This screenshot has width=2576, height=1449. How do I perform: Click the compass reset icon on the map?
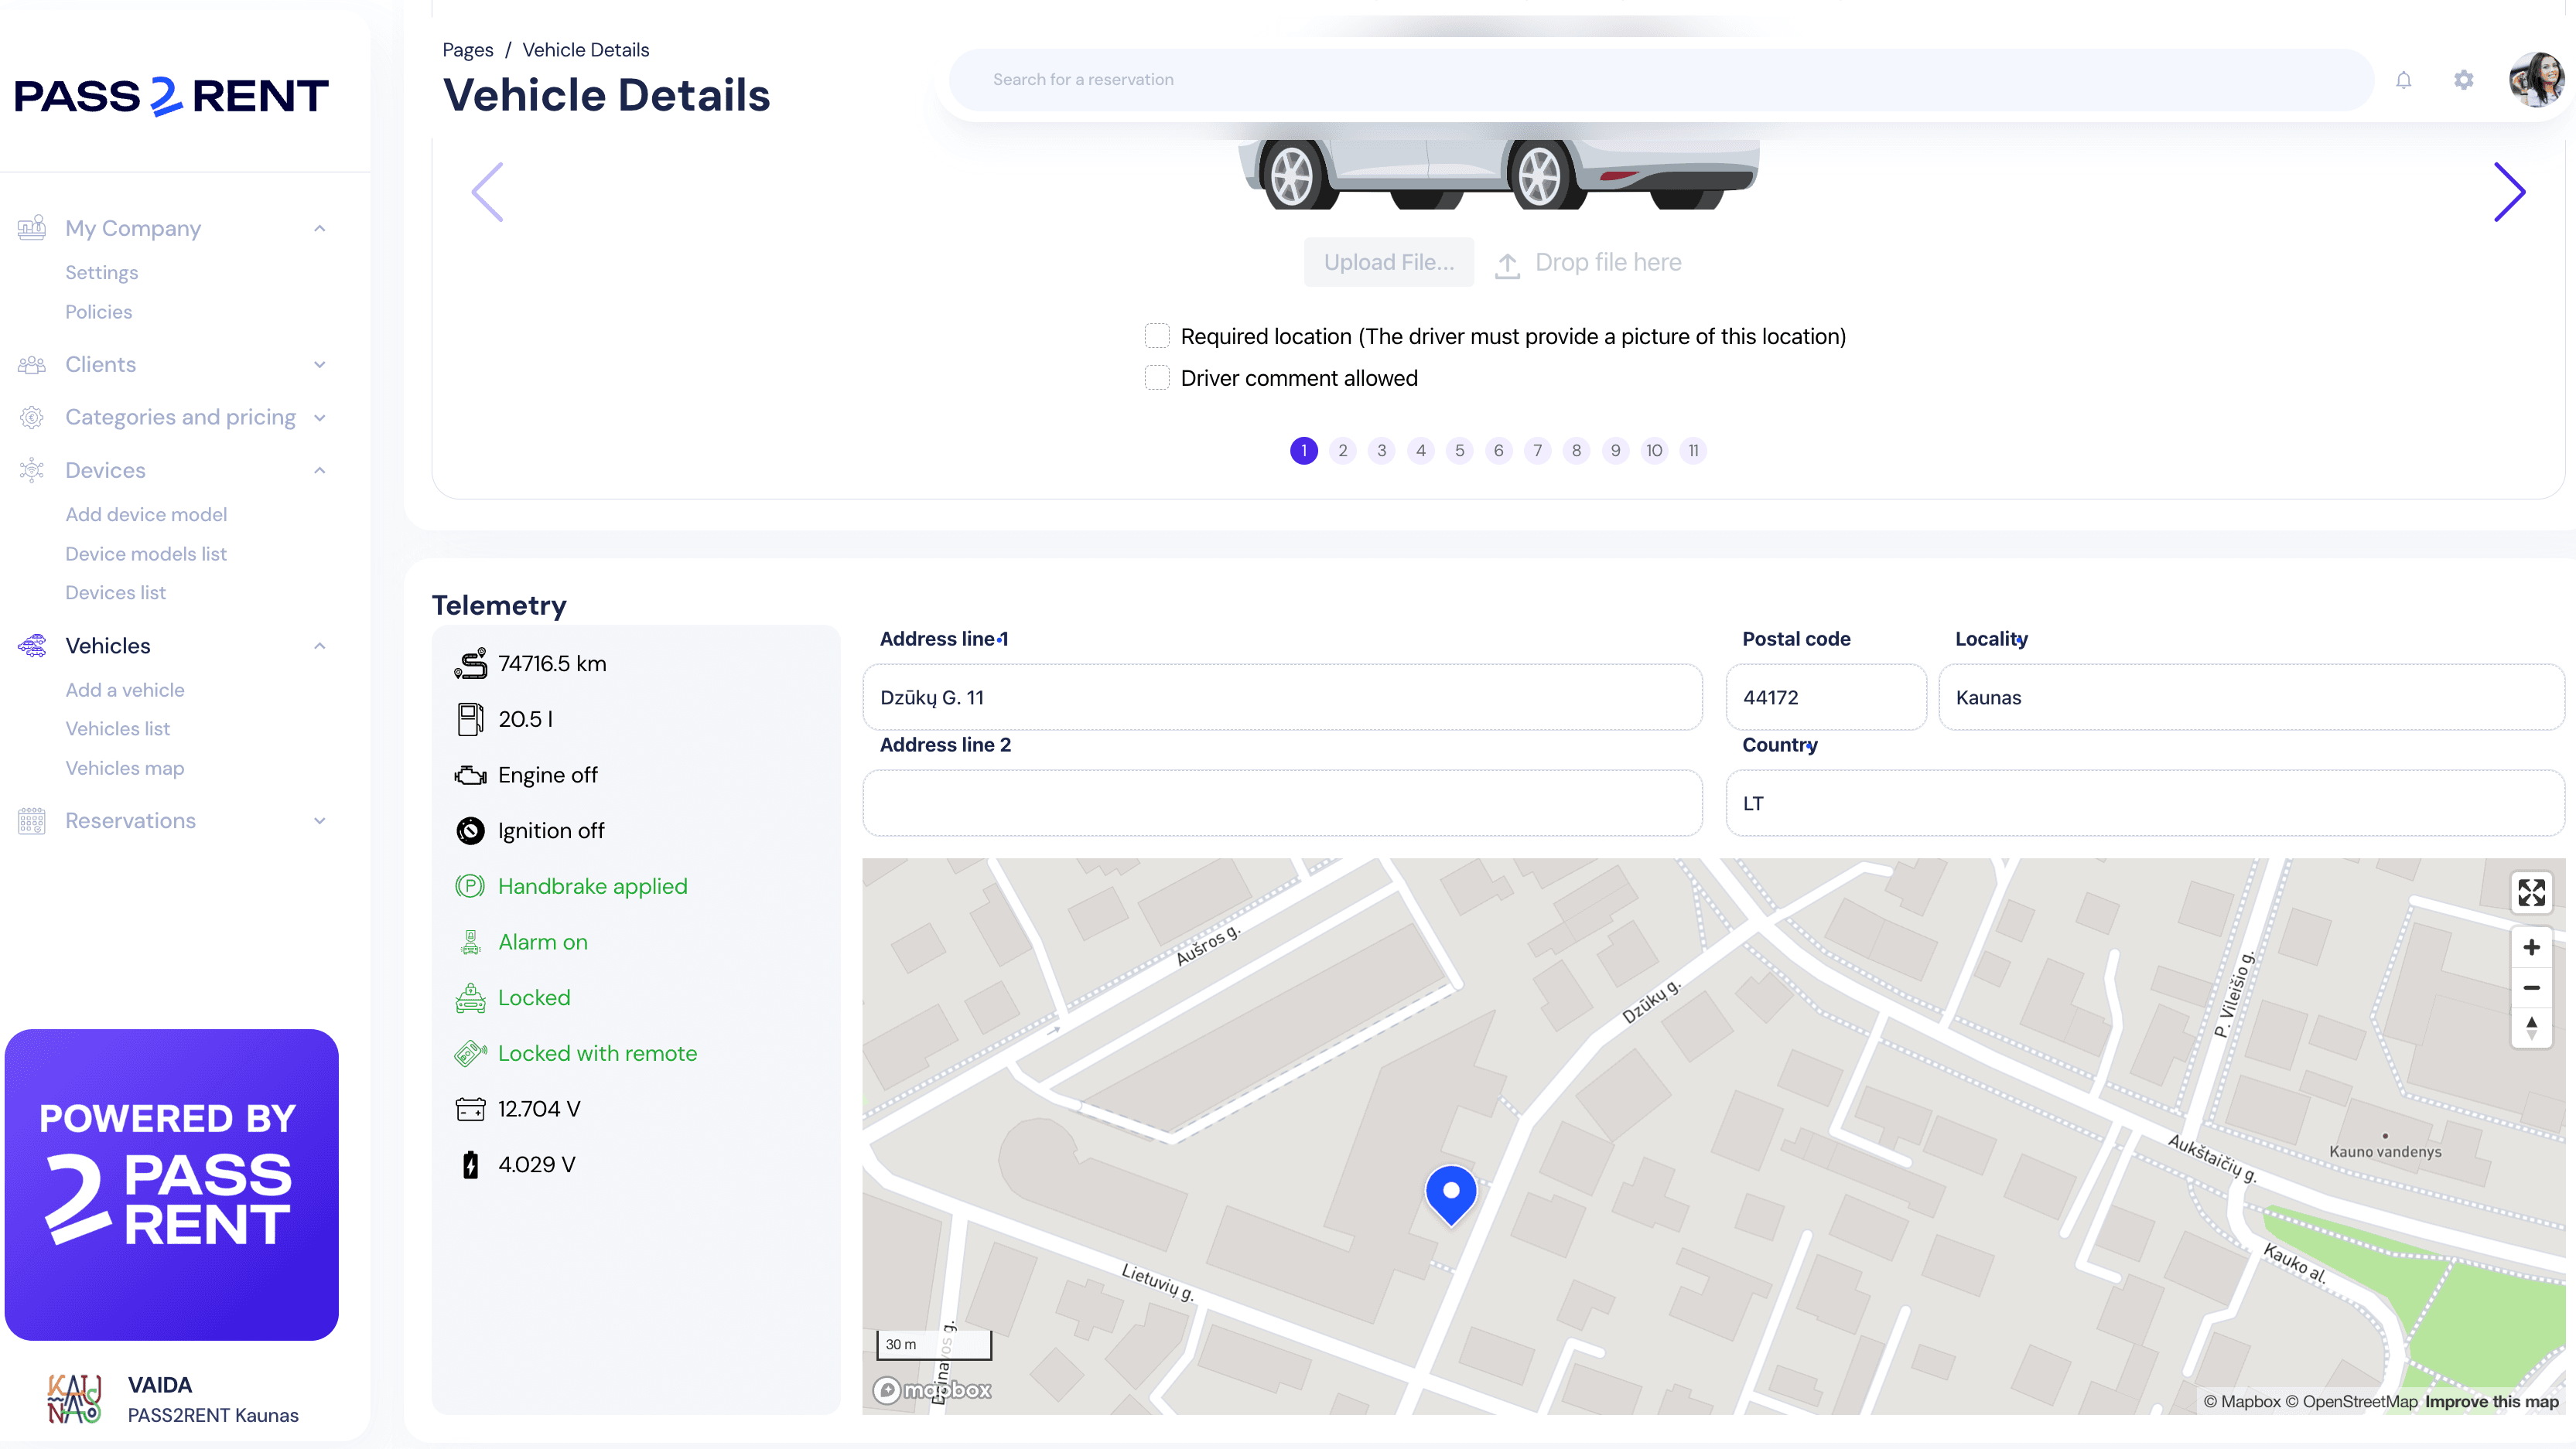(2532, 1028)
